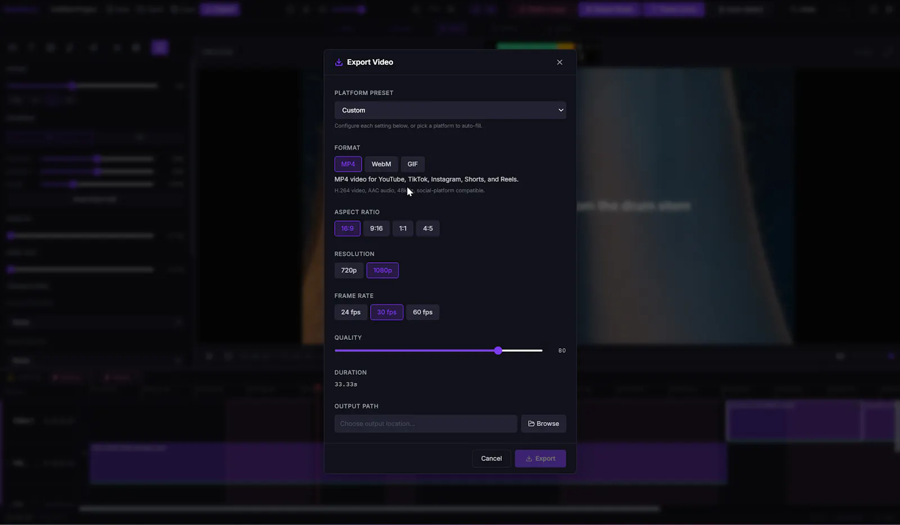Cancel the export dialog
Viewport: 900px width, 525px height.
tap(491, 459)
